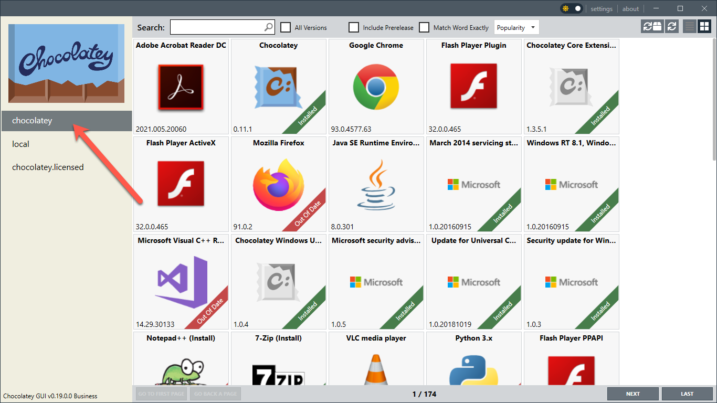The height and width of the screenshot is (403, 717).
Task: Click Chrome version 93.0.4577.63 text
Action: pos(351,129)
